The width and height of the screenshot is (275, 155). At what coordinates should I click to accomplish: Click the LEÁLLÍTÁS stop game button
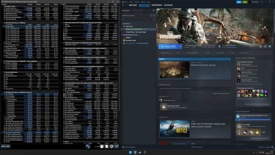point(169,46)
